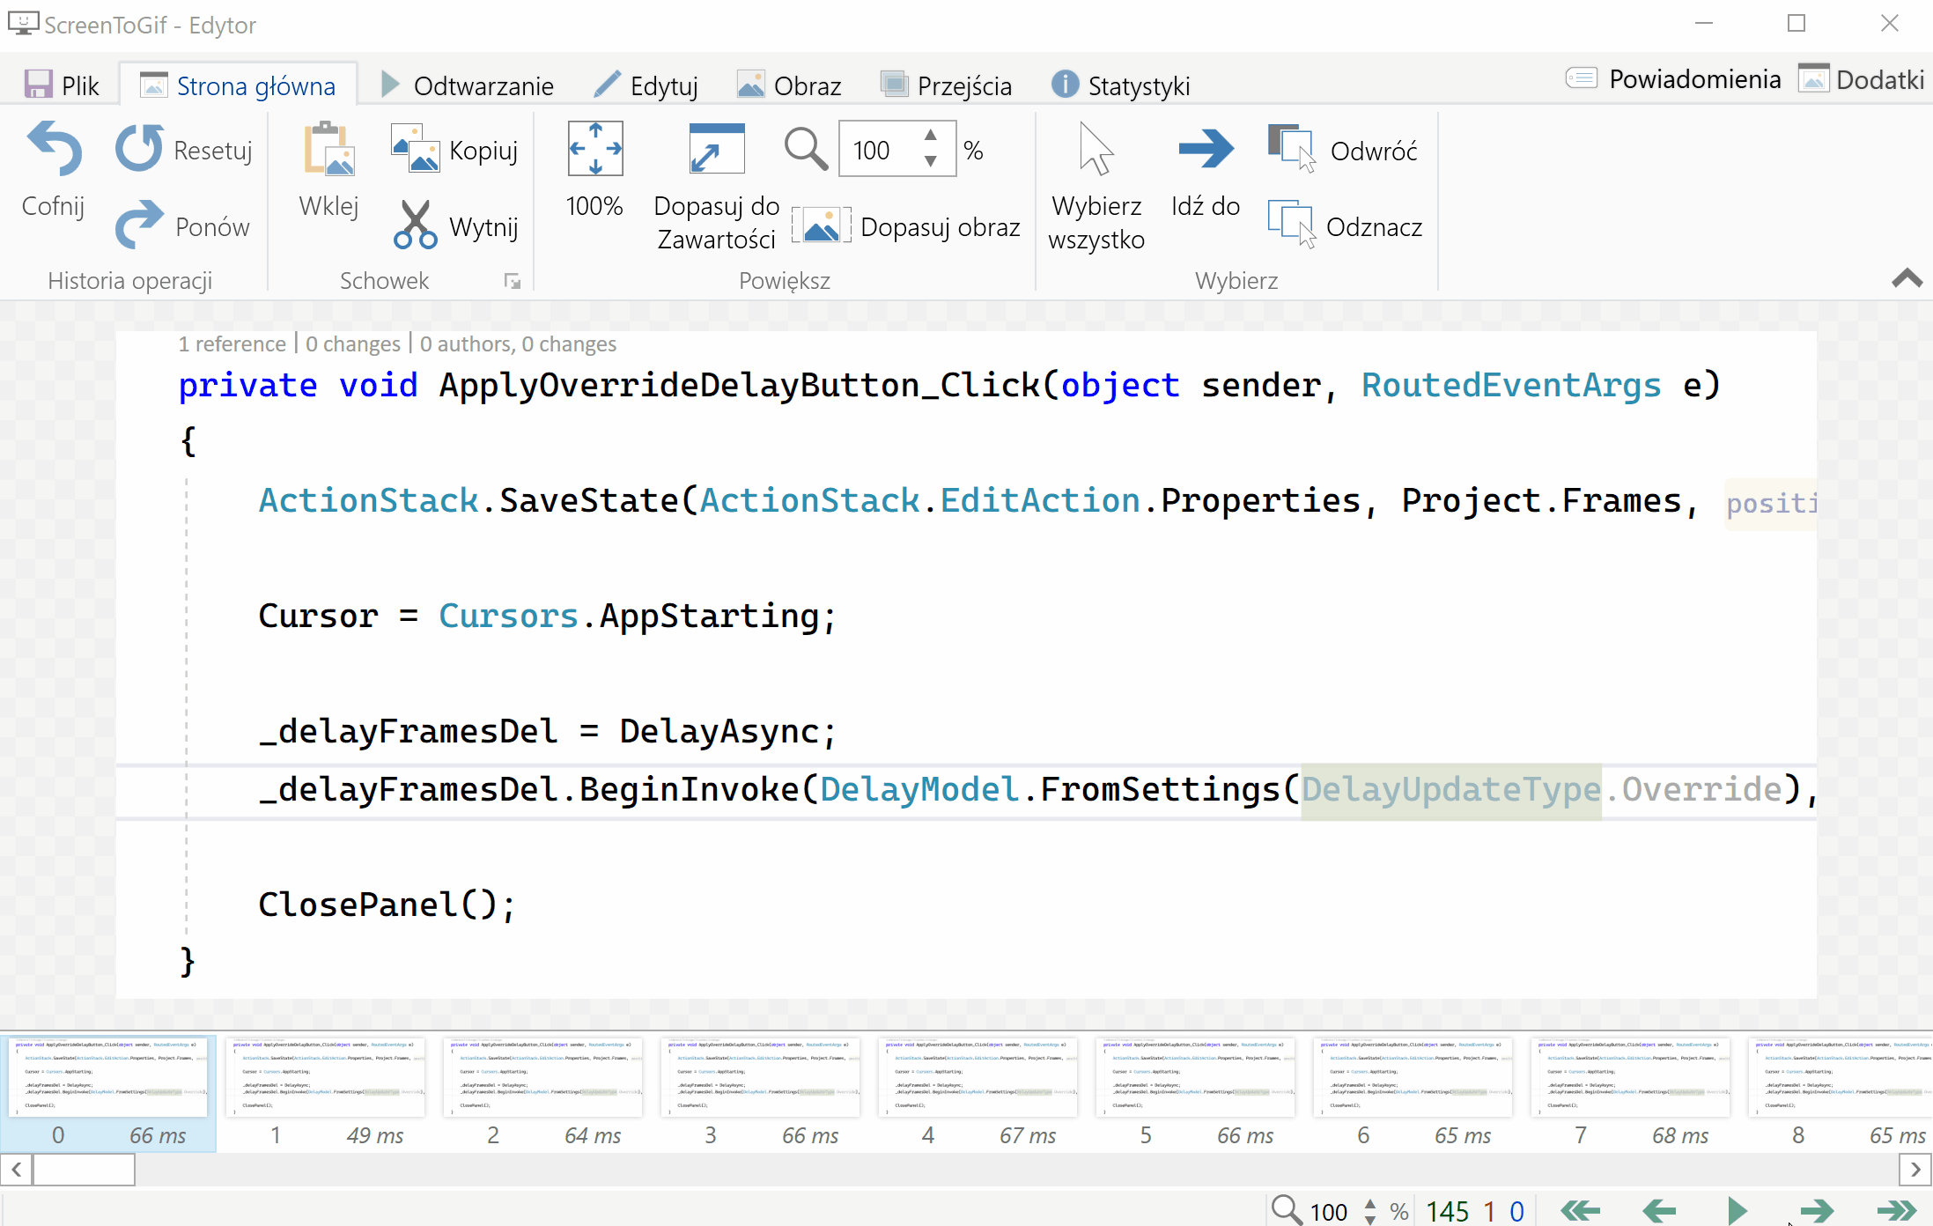
Task: Open Powiadomienia notifications
Action: [1673, 79]
